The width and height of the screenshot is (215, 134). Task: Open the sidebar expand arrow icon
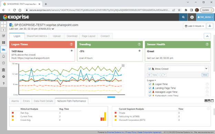point(3,30)
